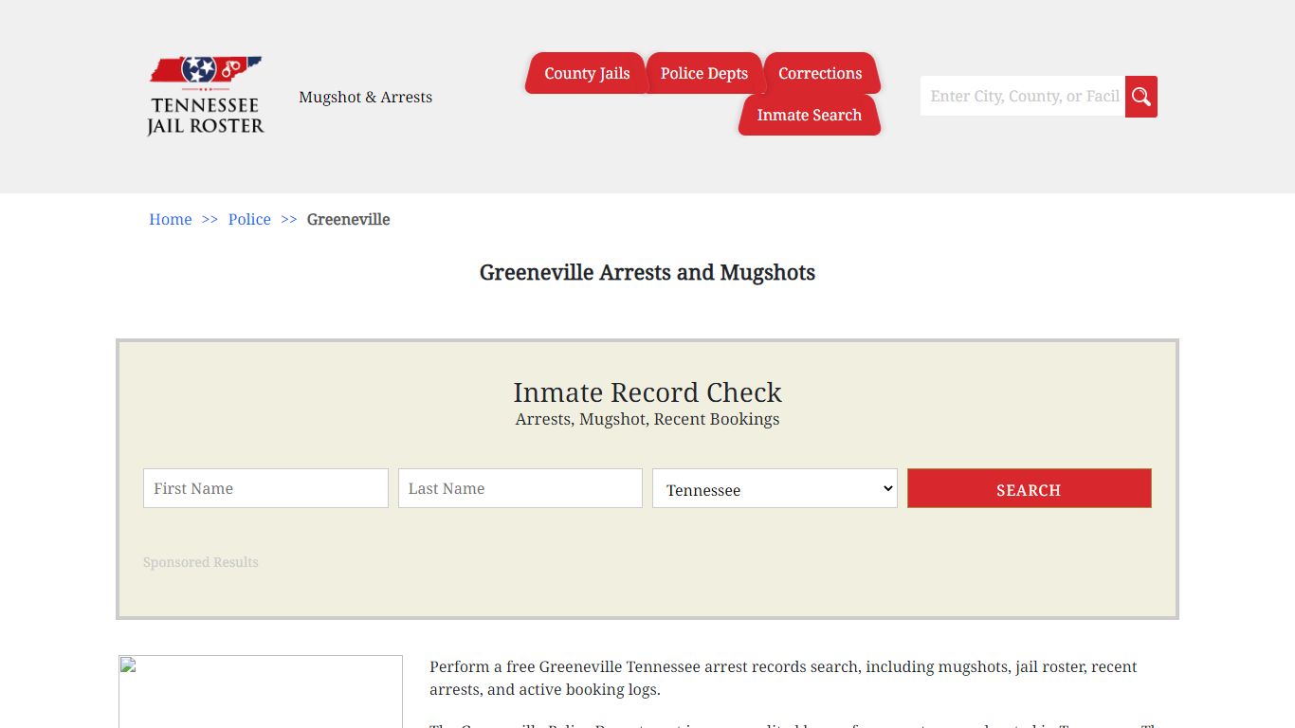The height and width of the screenshot is (728, 1295).
Task: Click into the First Name field
Action: click(265, 488)
